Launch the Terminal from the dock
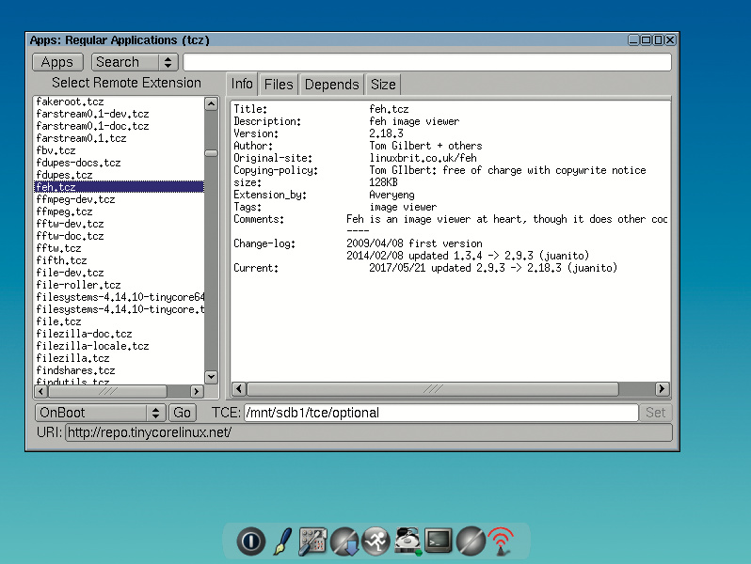 [x=439, y=541]
